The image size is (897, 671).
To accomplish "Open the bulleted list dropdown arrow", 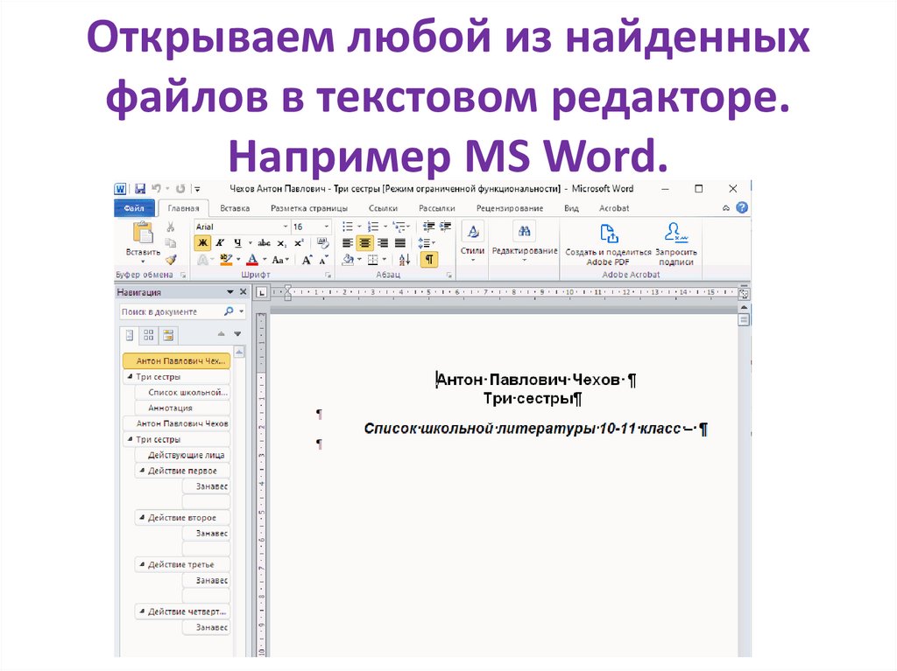I will (358, 227).
